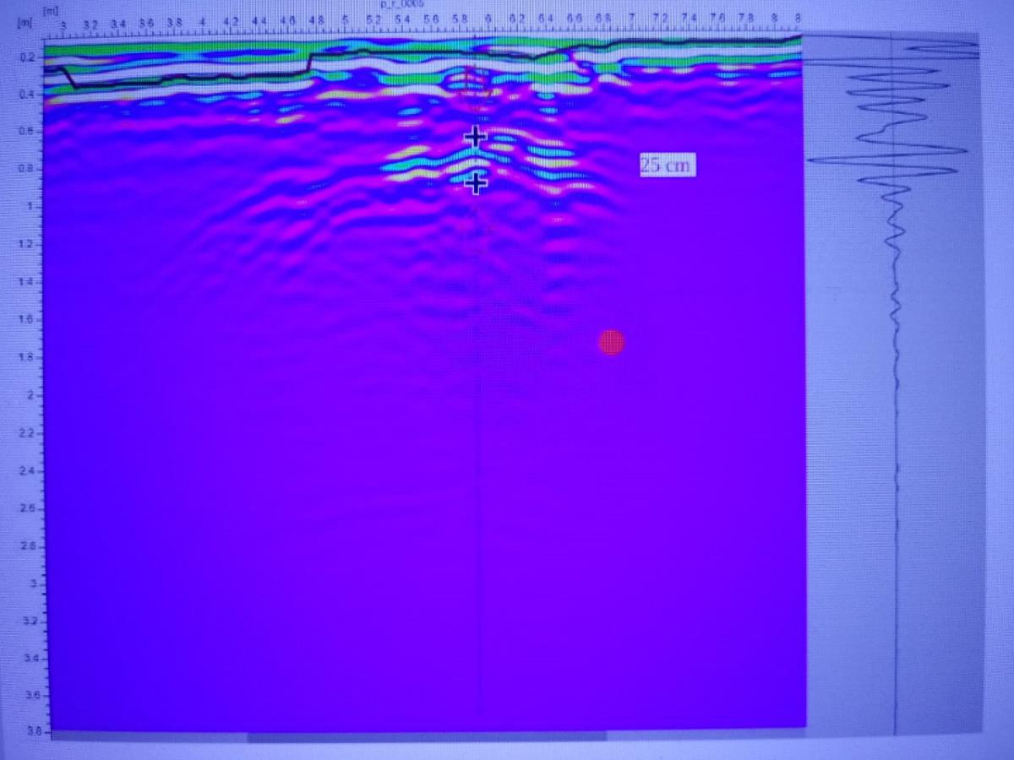Click the horizontal scrollbar thumb below radargram

425,737
